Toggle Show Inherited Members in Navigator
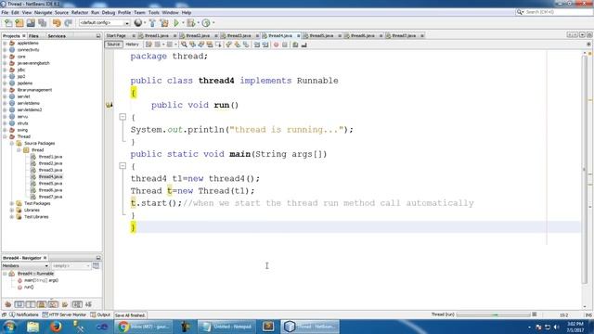594x334 pixels. point(8,304)
